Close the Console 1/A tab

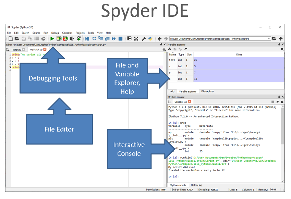(x=189, y=102)
